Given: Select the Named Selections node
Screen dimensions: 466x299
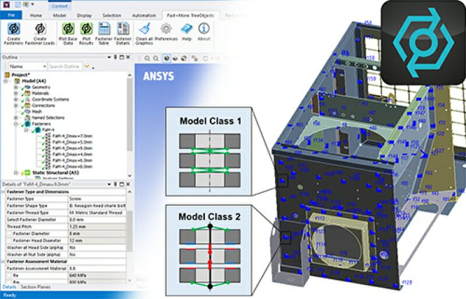Looking at the screenshot, I should tap(48, 118).
